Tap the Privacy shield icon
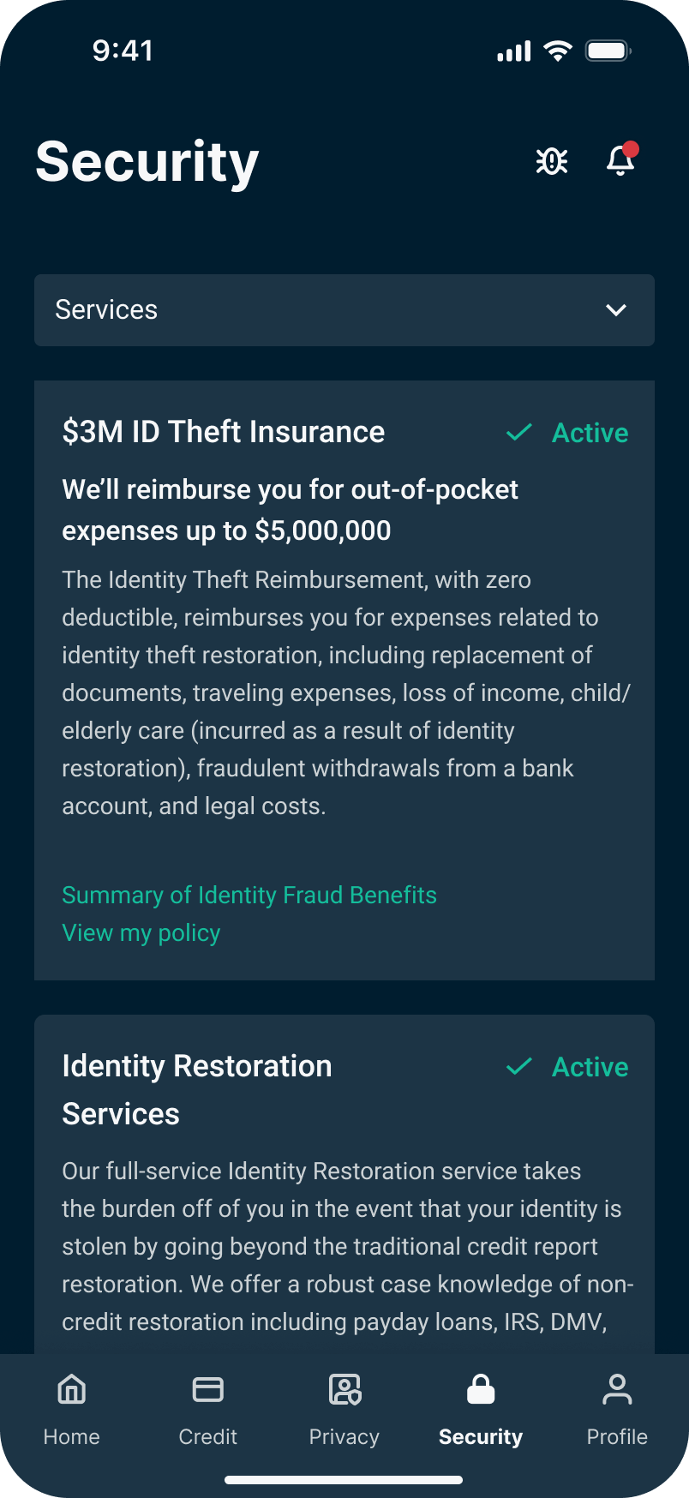 pyautogui.click(x=344, y=1390)
